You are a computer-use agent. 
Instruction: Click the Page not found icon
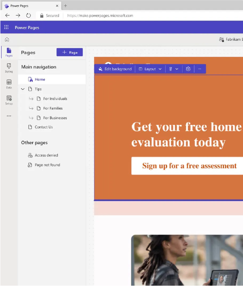(30, 165)
